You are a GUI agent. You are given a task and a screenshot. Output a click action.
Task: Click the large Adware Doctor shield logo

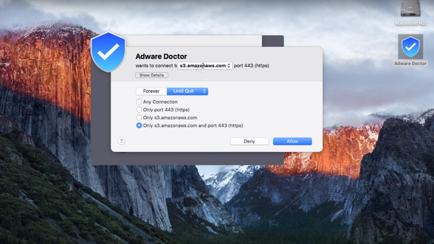pyautogui.click(x=108, y=52)
